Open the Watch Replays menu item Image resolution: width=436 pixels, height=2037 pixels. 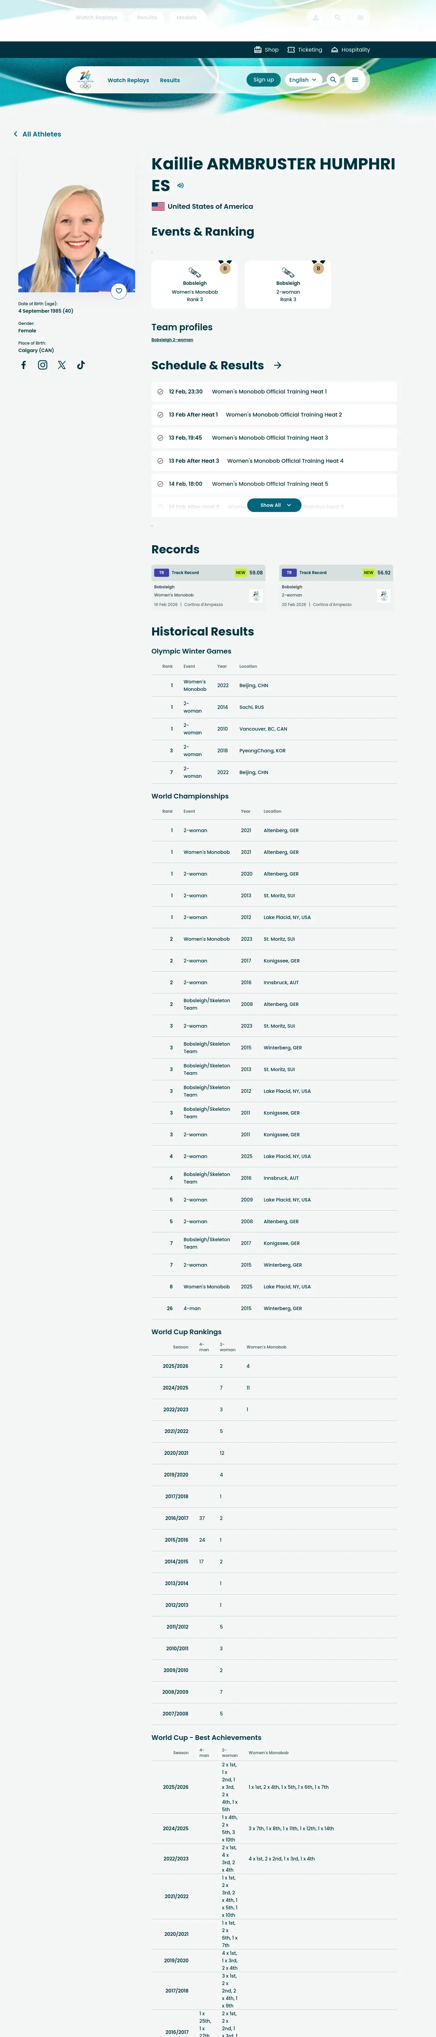[128, 80]
